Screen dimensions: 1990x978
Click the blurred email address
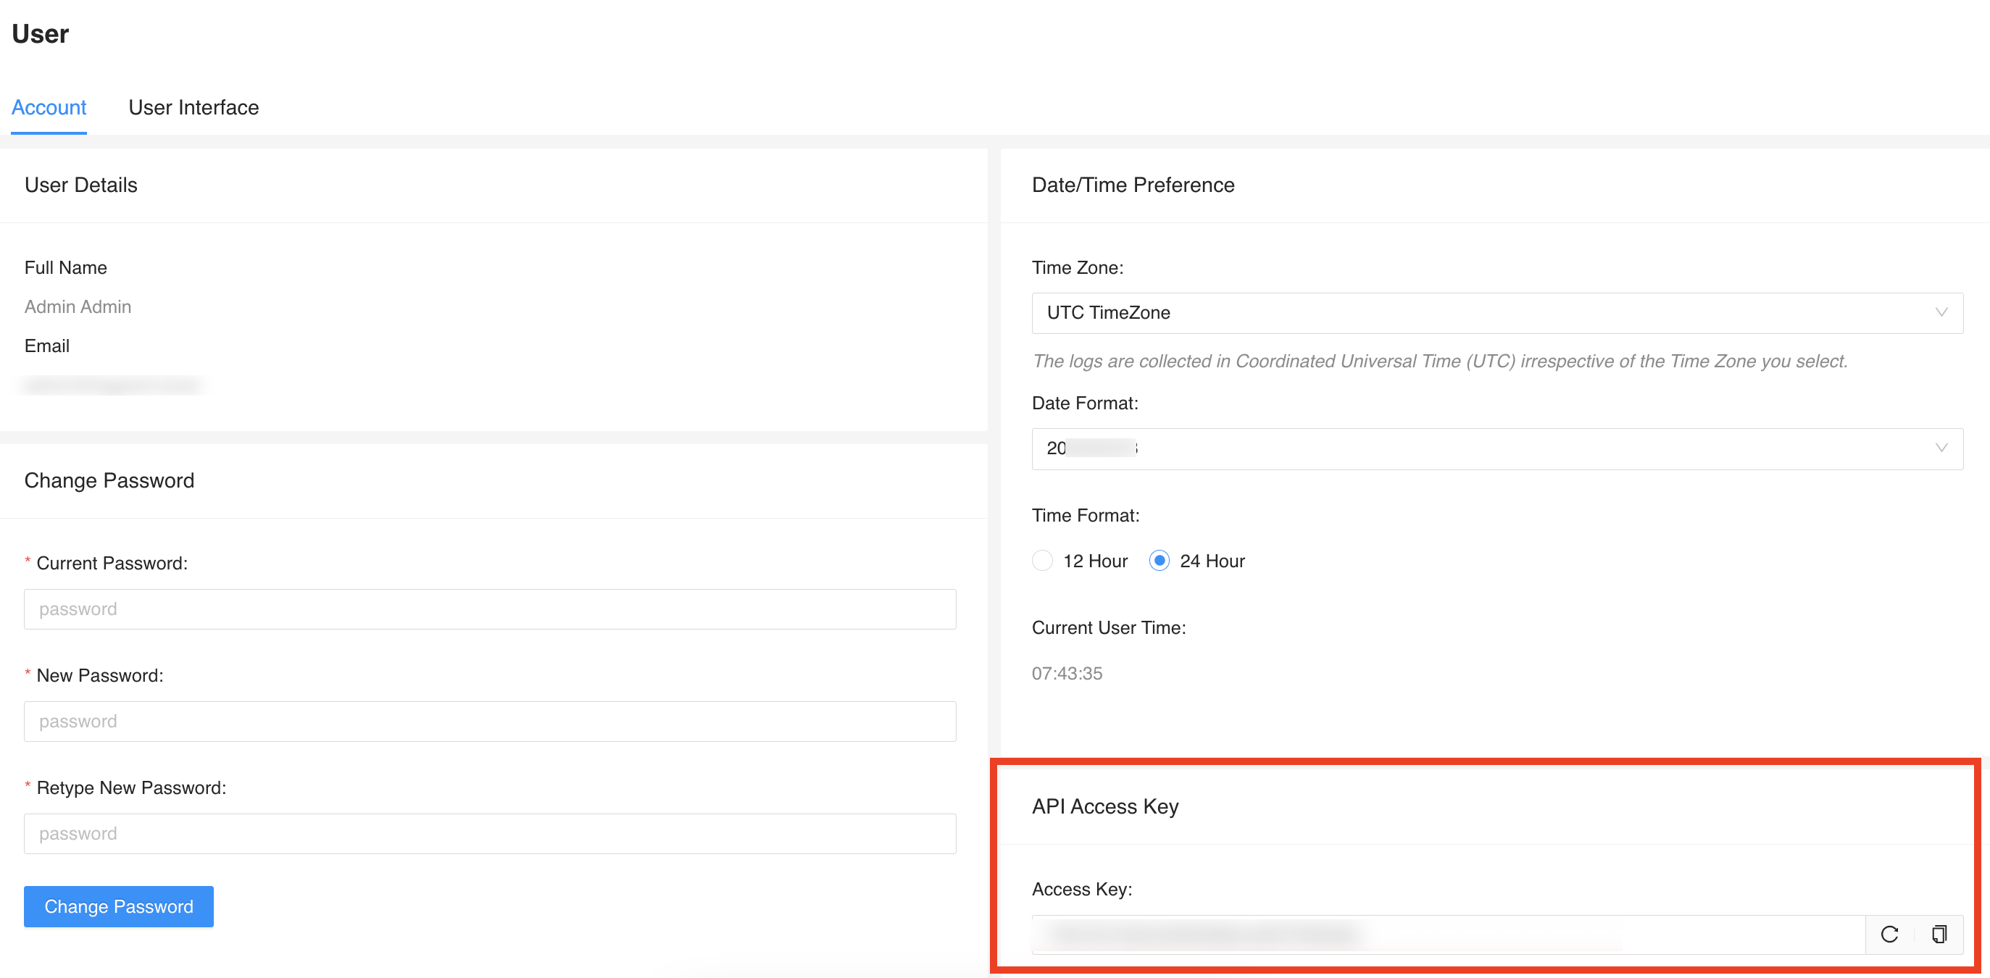pos(113,385)
